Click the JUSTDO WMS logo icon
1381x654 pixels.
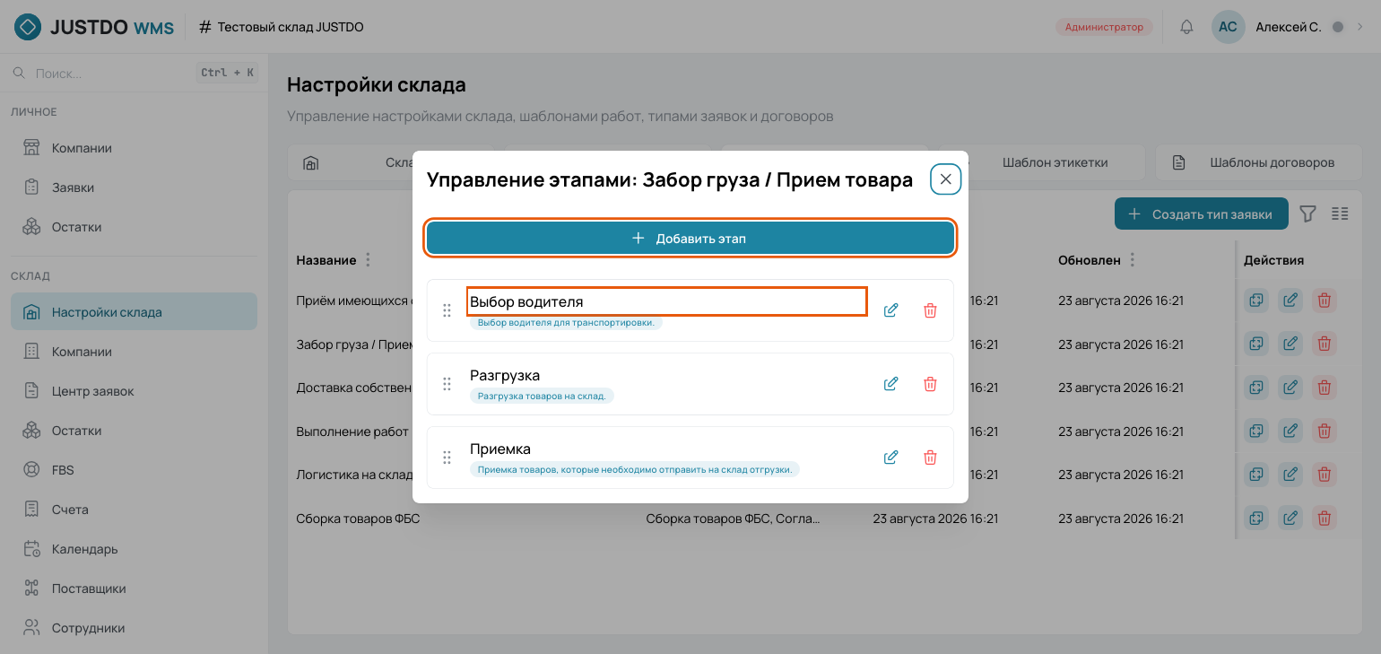pos(28,27)
